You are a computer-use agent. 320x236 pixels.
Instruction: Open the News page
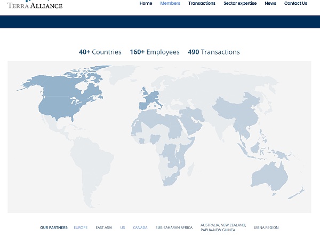tap(270, 3)
